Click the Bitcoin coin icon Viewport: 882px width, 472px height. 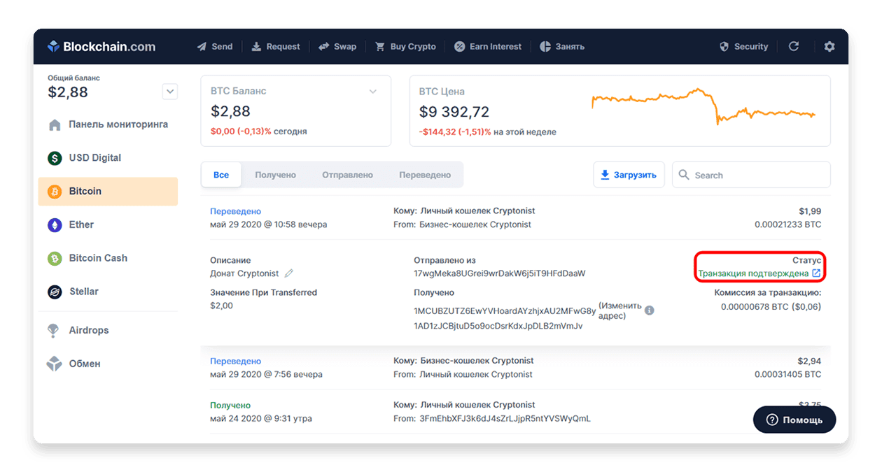(x=55, y=192)
